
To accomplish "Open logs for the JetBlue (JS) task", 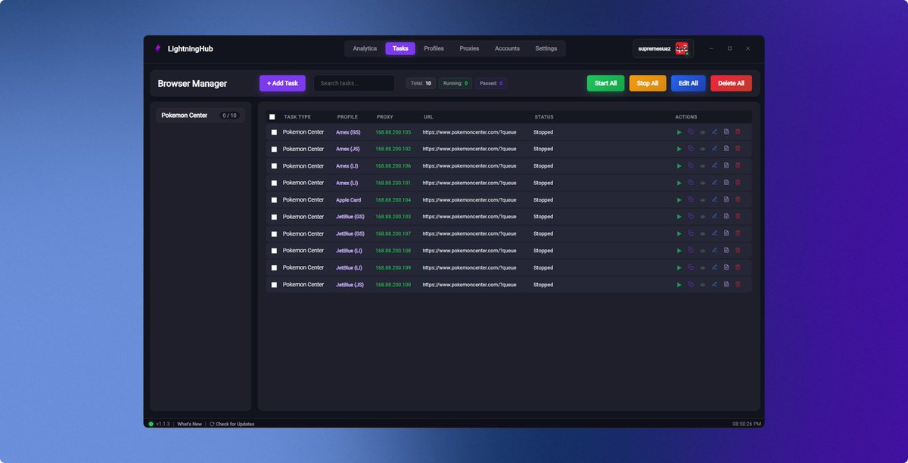I will [x=726, y=285].
